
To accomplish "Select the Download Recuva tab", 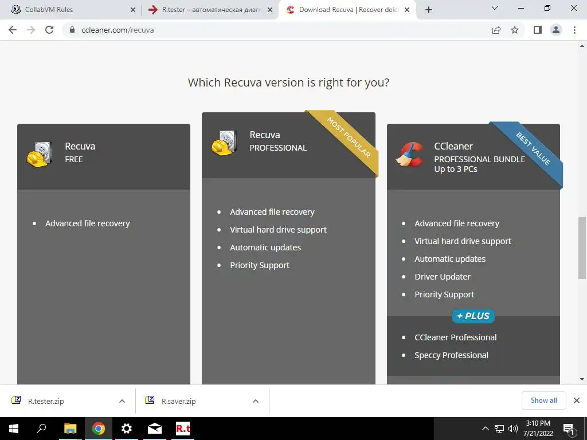I will pyautogui.click(x=349, y=10).
